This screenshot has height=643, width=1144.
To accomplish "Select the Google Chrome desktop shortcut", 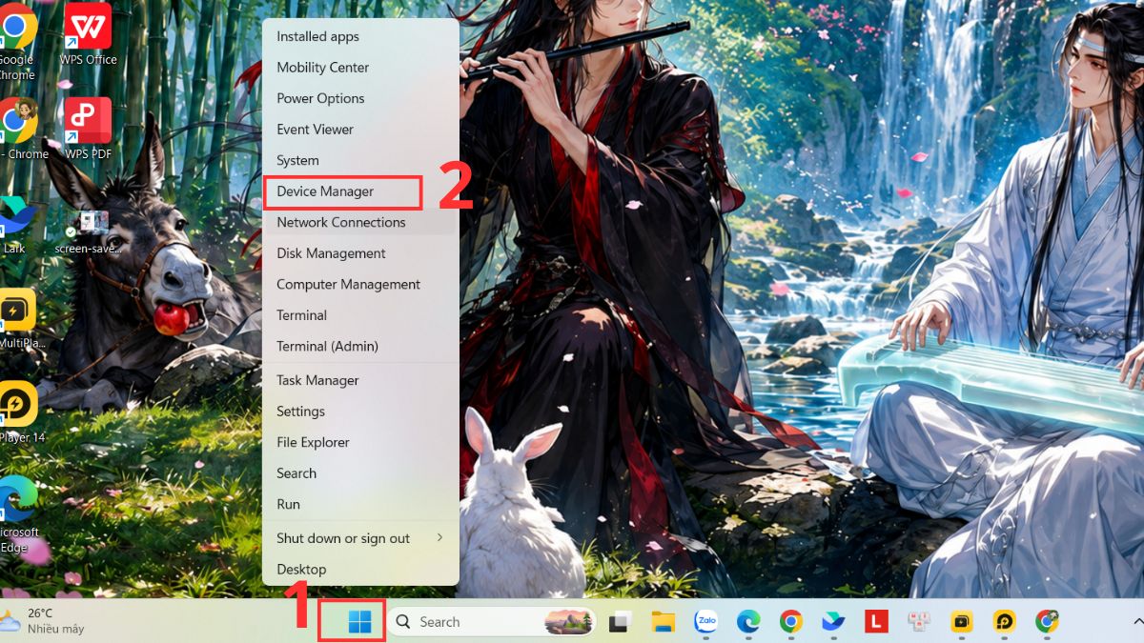I will 17,43.
